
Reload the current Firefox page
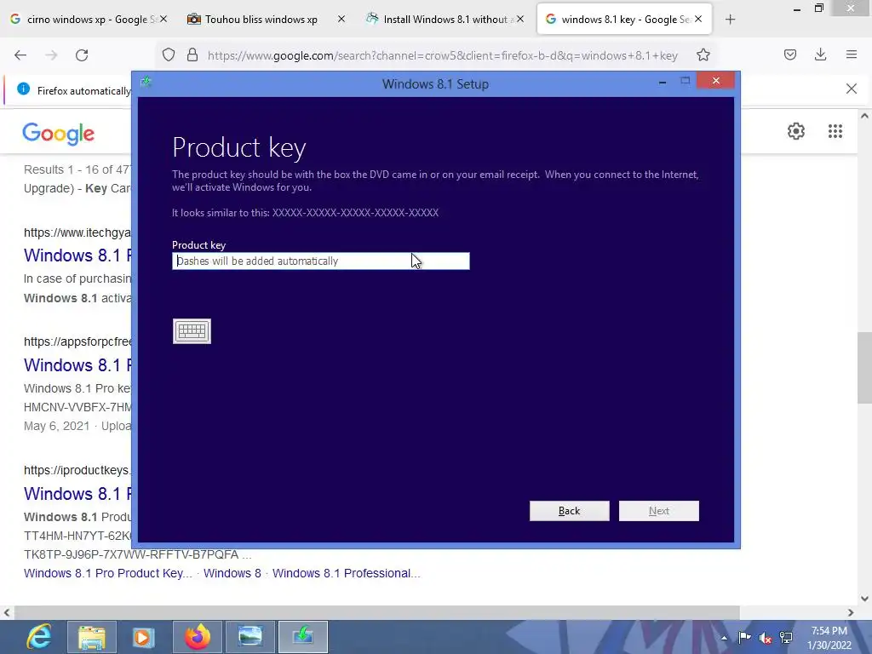(82, 55)
